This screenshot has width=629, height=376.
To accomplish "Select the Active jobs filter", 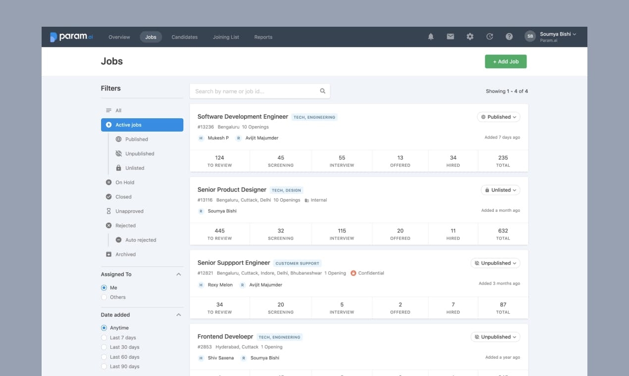I will pos(142,125).
